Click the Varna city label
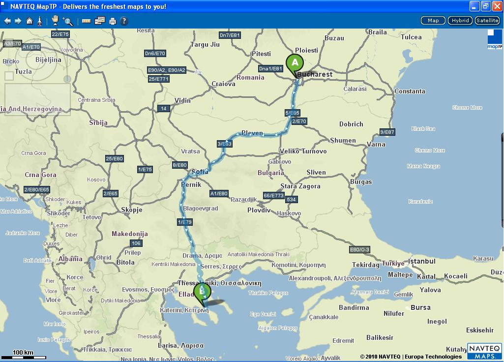 (376, 144)
